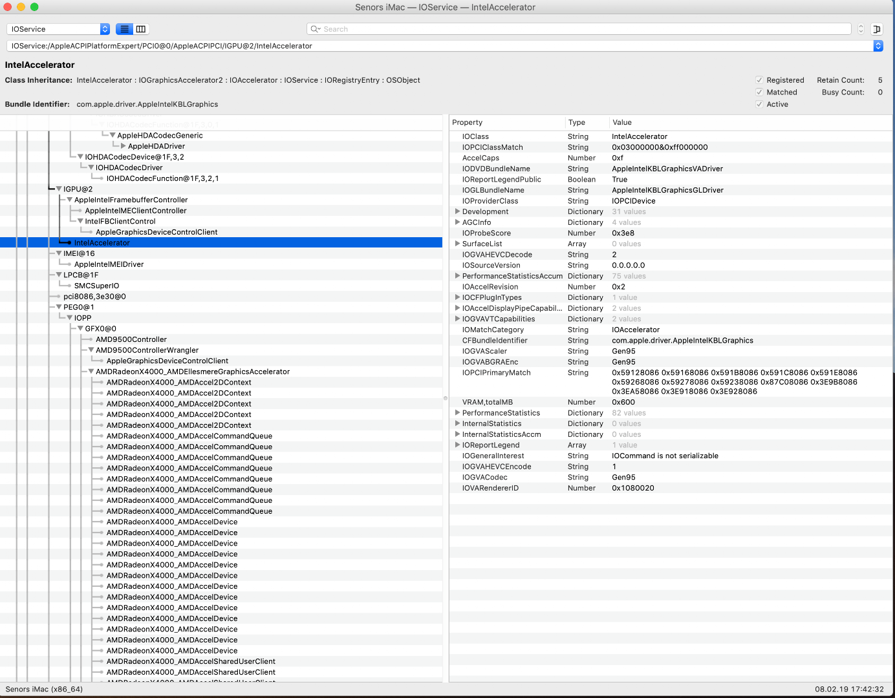
Task: Sort by the Type column header
Action: coord(576,123)
